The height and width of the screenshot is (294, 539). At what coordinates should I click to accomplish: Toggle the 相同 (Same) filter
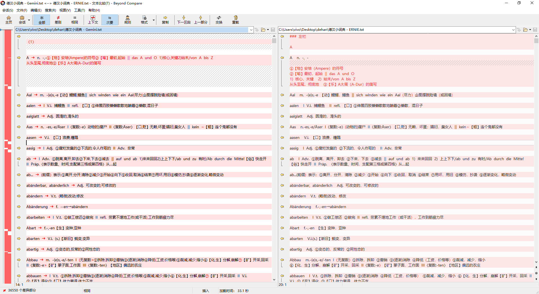[75, 20]
